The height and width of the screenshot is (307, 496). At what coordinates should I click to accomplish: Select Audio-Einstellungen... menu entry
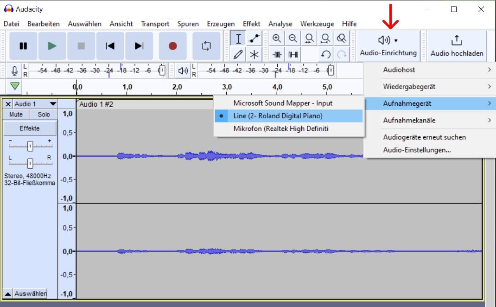(417, 150)
